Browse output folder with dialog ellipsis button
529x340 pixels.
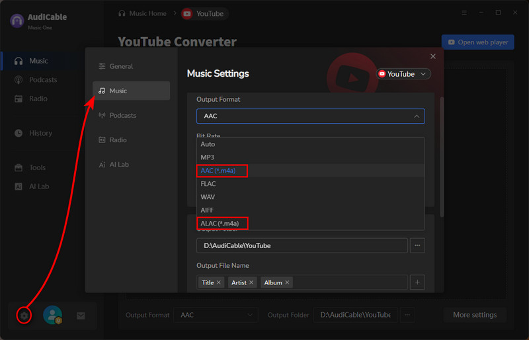coord(417,245)
